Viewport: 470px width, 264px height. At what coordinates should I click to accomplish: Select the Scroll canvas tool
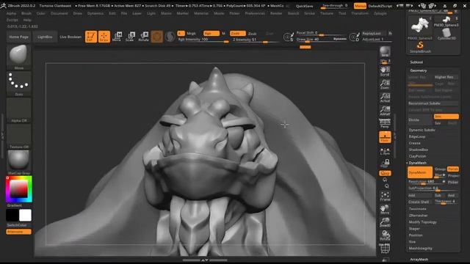click(x=385, y=71)
